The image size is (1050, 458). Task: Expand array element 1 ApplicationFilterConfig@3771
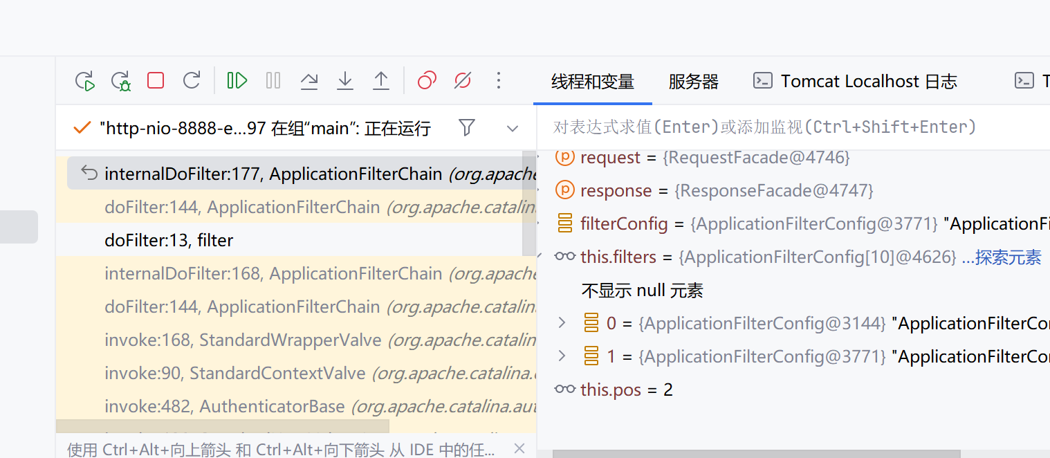(562, 356)
